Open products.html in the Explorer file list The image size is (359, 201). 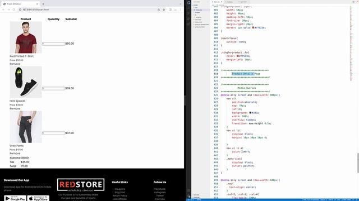pos(200,27)
